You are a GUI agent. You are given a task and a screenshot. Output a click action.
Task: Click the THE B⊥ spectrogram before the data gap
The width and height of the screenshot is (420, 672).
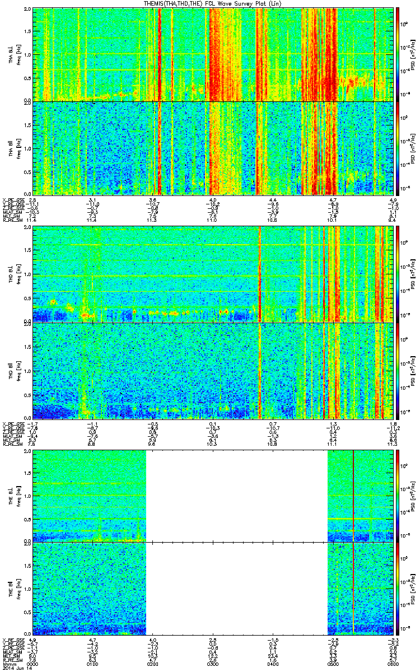click(x=90, y=496)
